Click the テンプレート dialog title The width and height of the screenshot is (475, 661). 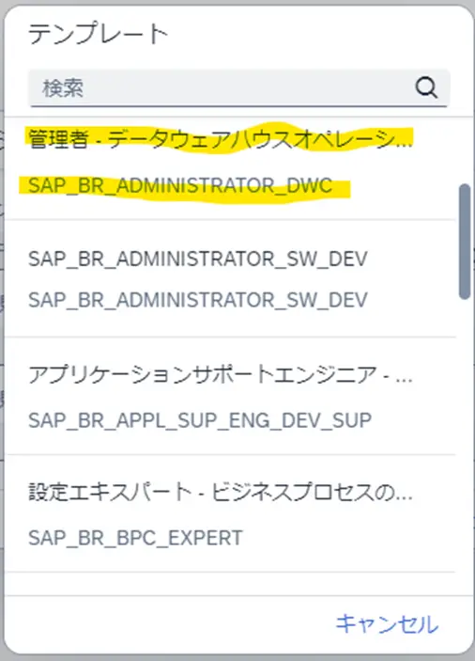point(98,34)
